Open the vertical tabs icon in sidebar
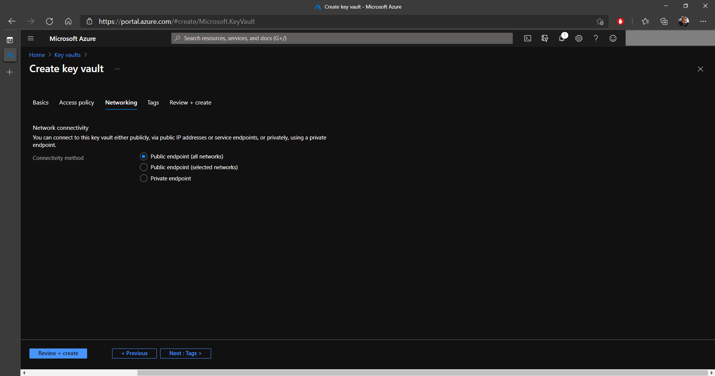Screen dimensions: 715x376 coord(10,40)
